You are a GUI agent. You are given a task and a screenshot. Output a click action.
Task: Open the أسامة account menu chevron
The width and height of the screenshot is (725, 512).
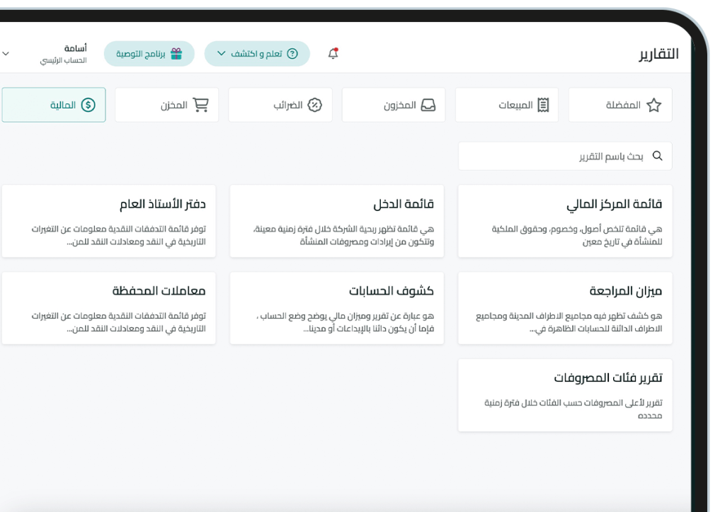[6, 54]
